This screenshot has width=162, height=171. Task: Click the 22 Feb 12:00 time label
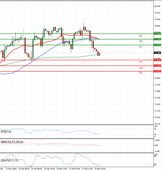(87, 169)
